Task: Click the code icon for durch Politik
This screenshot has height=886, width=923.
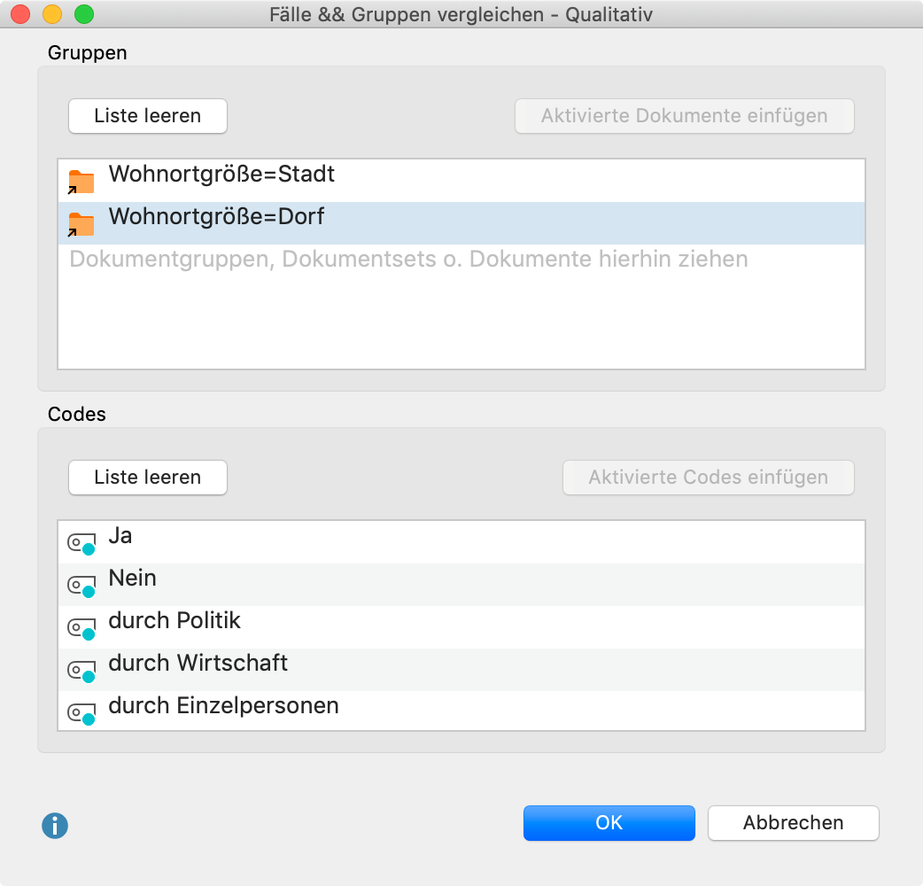Action: (81, 627)
